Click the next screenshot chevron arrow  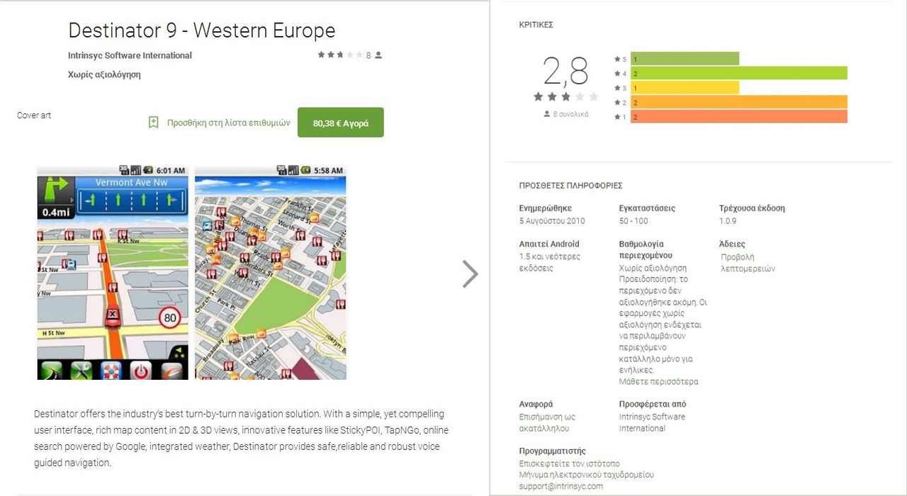[471, 274]
